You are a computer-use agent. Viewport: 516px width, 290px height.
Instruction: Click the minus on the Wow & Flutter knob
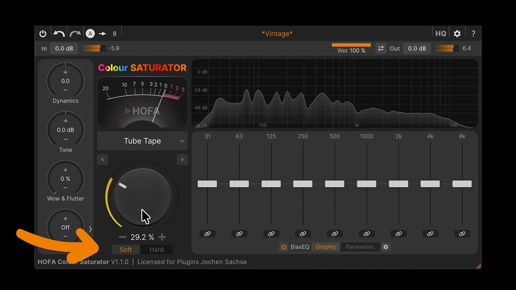[65, 188]
